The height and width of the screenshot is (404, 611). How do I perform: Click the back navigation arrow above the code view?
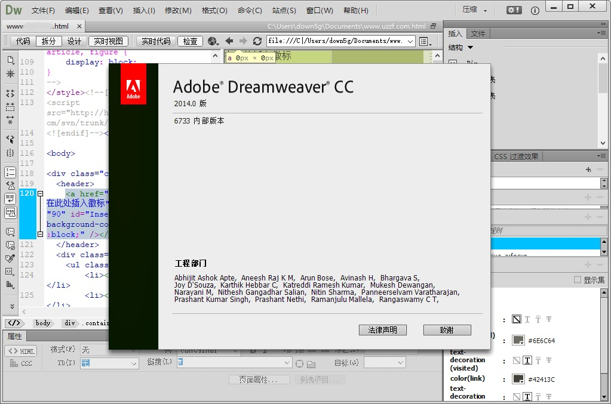coord(229,41)
